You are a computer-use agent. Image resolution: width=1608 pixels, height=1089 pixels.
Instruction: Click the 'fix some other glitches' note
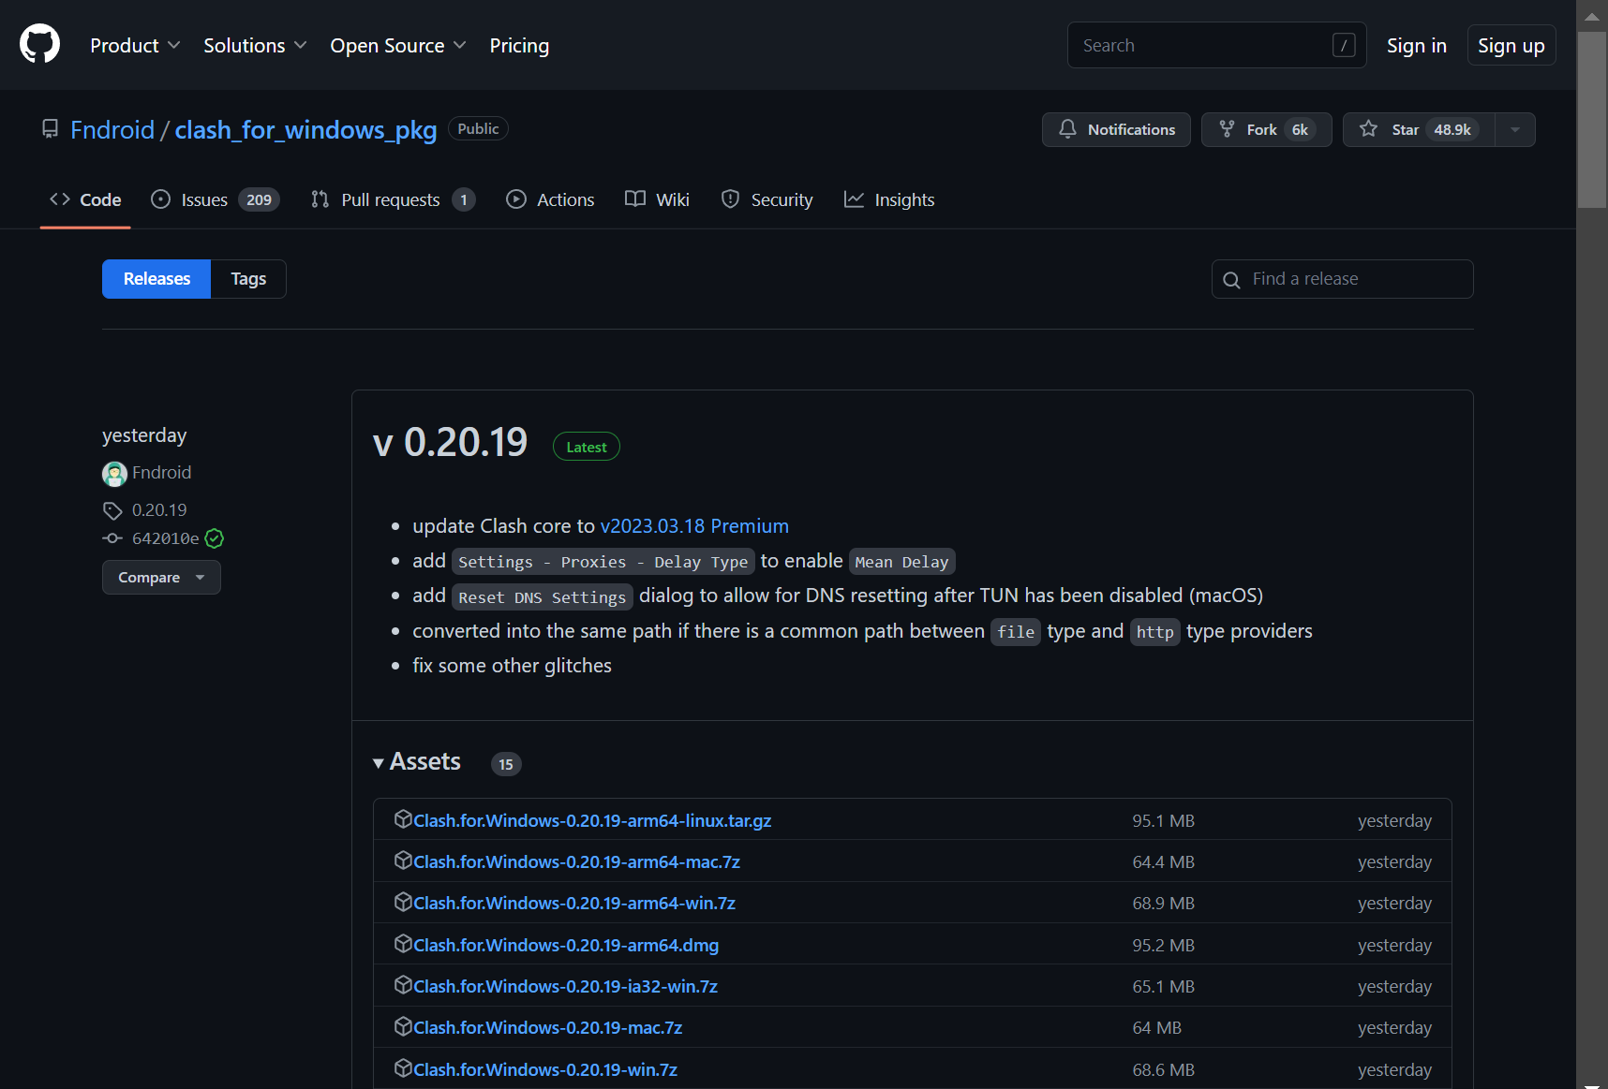point(512,666)
